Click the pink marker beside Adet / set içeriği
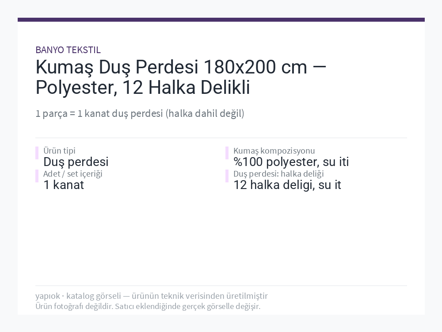Screen dimensions: 442x332 click(x=37, y=176)
